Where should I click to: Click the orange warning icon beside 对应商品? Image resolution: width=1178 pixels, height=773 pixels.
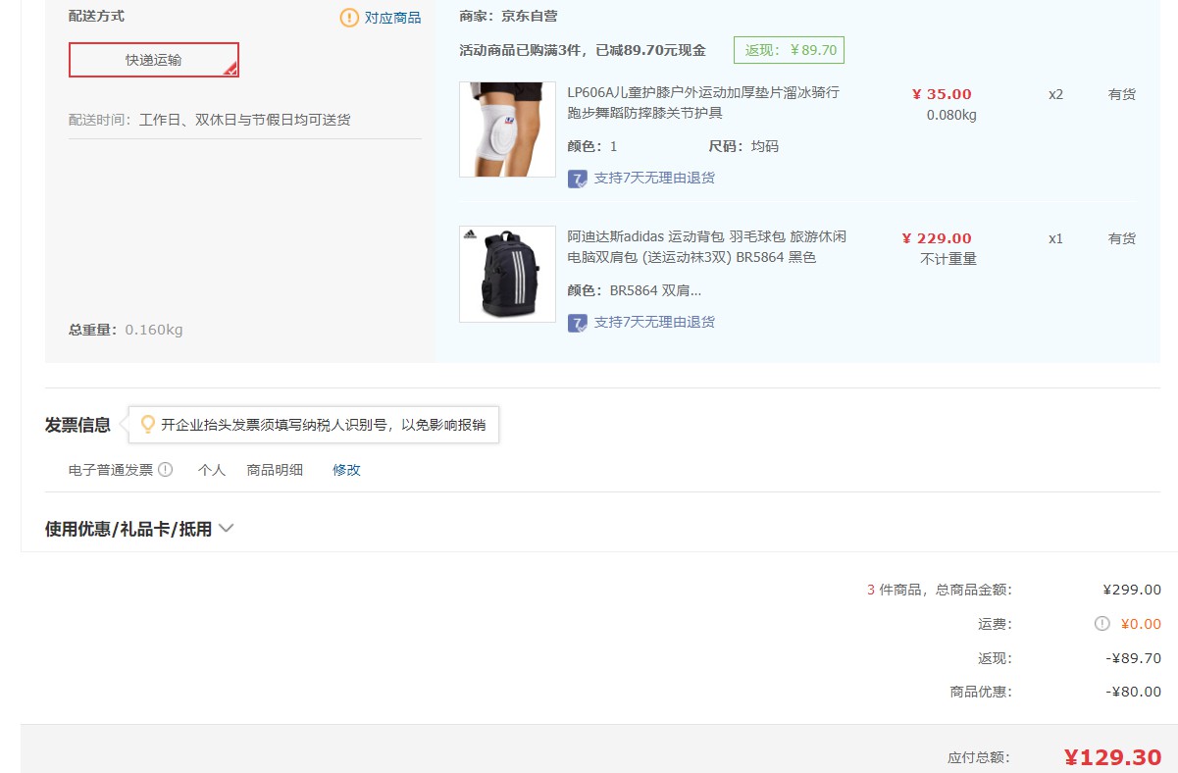pos(349,18)
